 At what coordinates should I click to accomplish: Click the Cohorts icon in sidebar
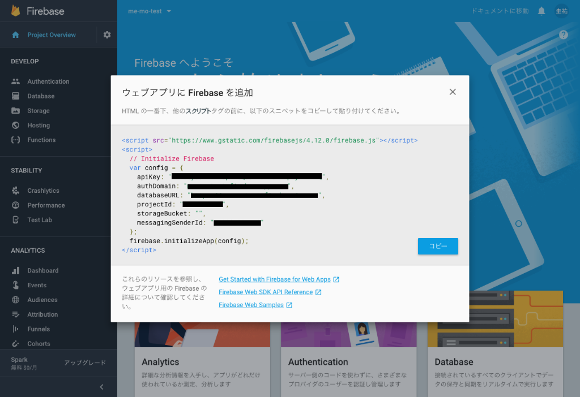coord(15,343)
